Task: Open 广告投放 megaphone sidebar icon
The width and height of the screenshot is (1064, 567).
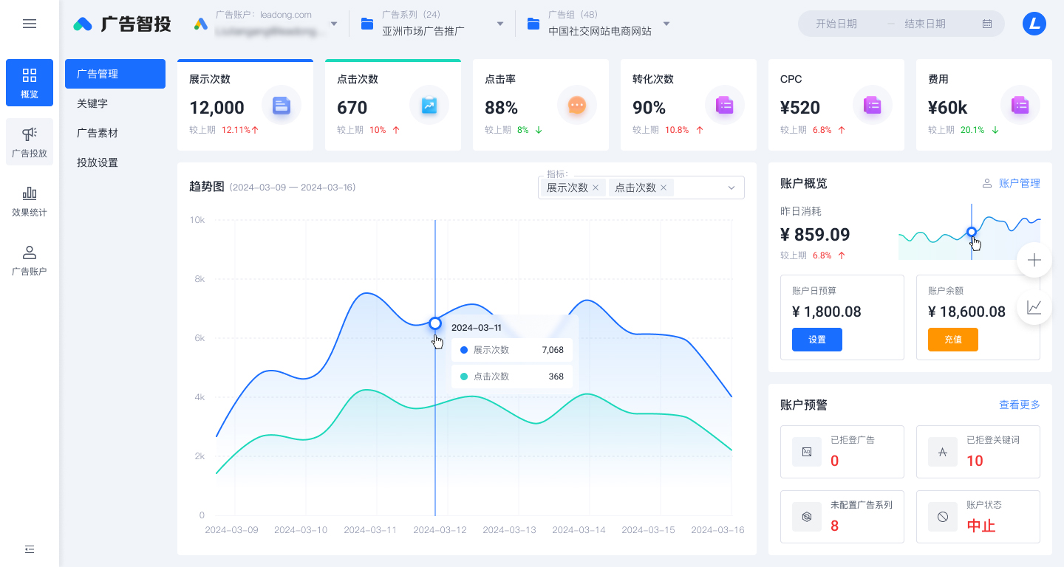Action: [x=30, y=142]
